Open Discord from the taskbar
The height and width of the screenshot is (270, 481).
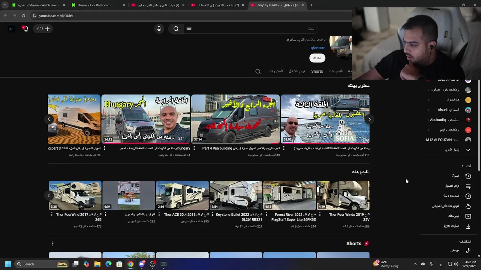141,264
